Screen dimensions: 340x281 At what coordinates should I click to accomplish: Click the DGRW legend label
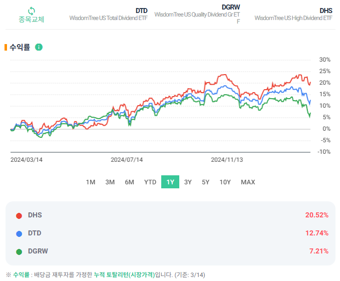point(38,251)
